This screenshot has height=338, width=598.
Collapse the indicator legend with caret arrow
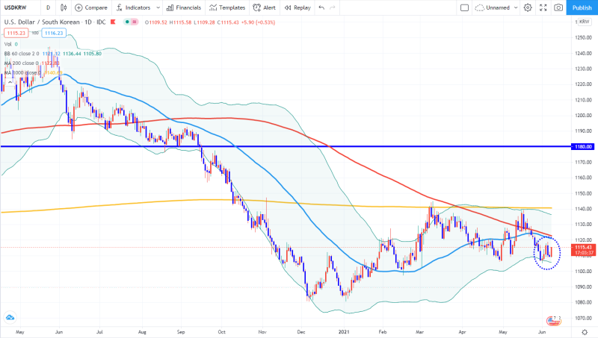pos(10,82)
